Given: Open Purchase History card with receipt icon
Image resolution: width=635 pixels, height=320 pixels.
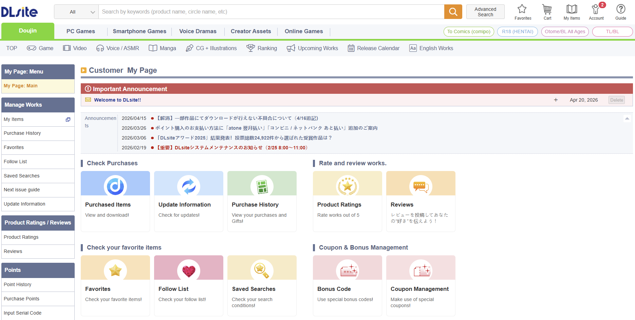Looking at the screenshot, I should (x=262, y=201).
